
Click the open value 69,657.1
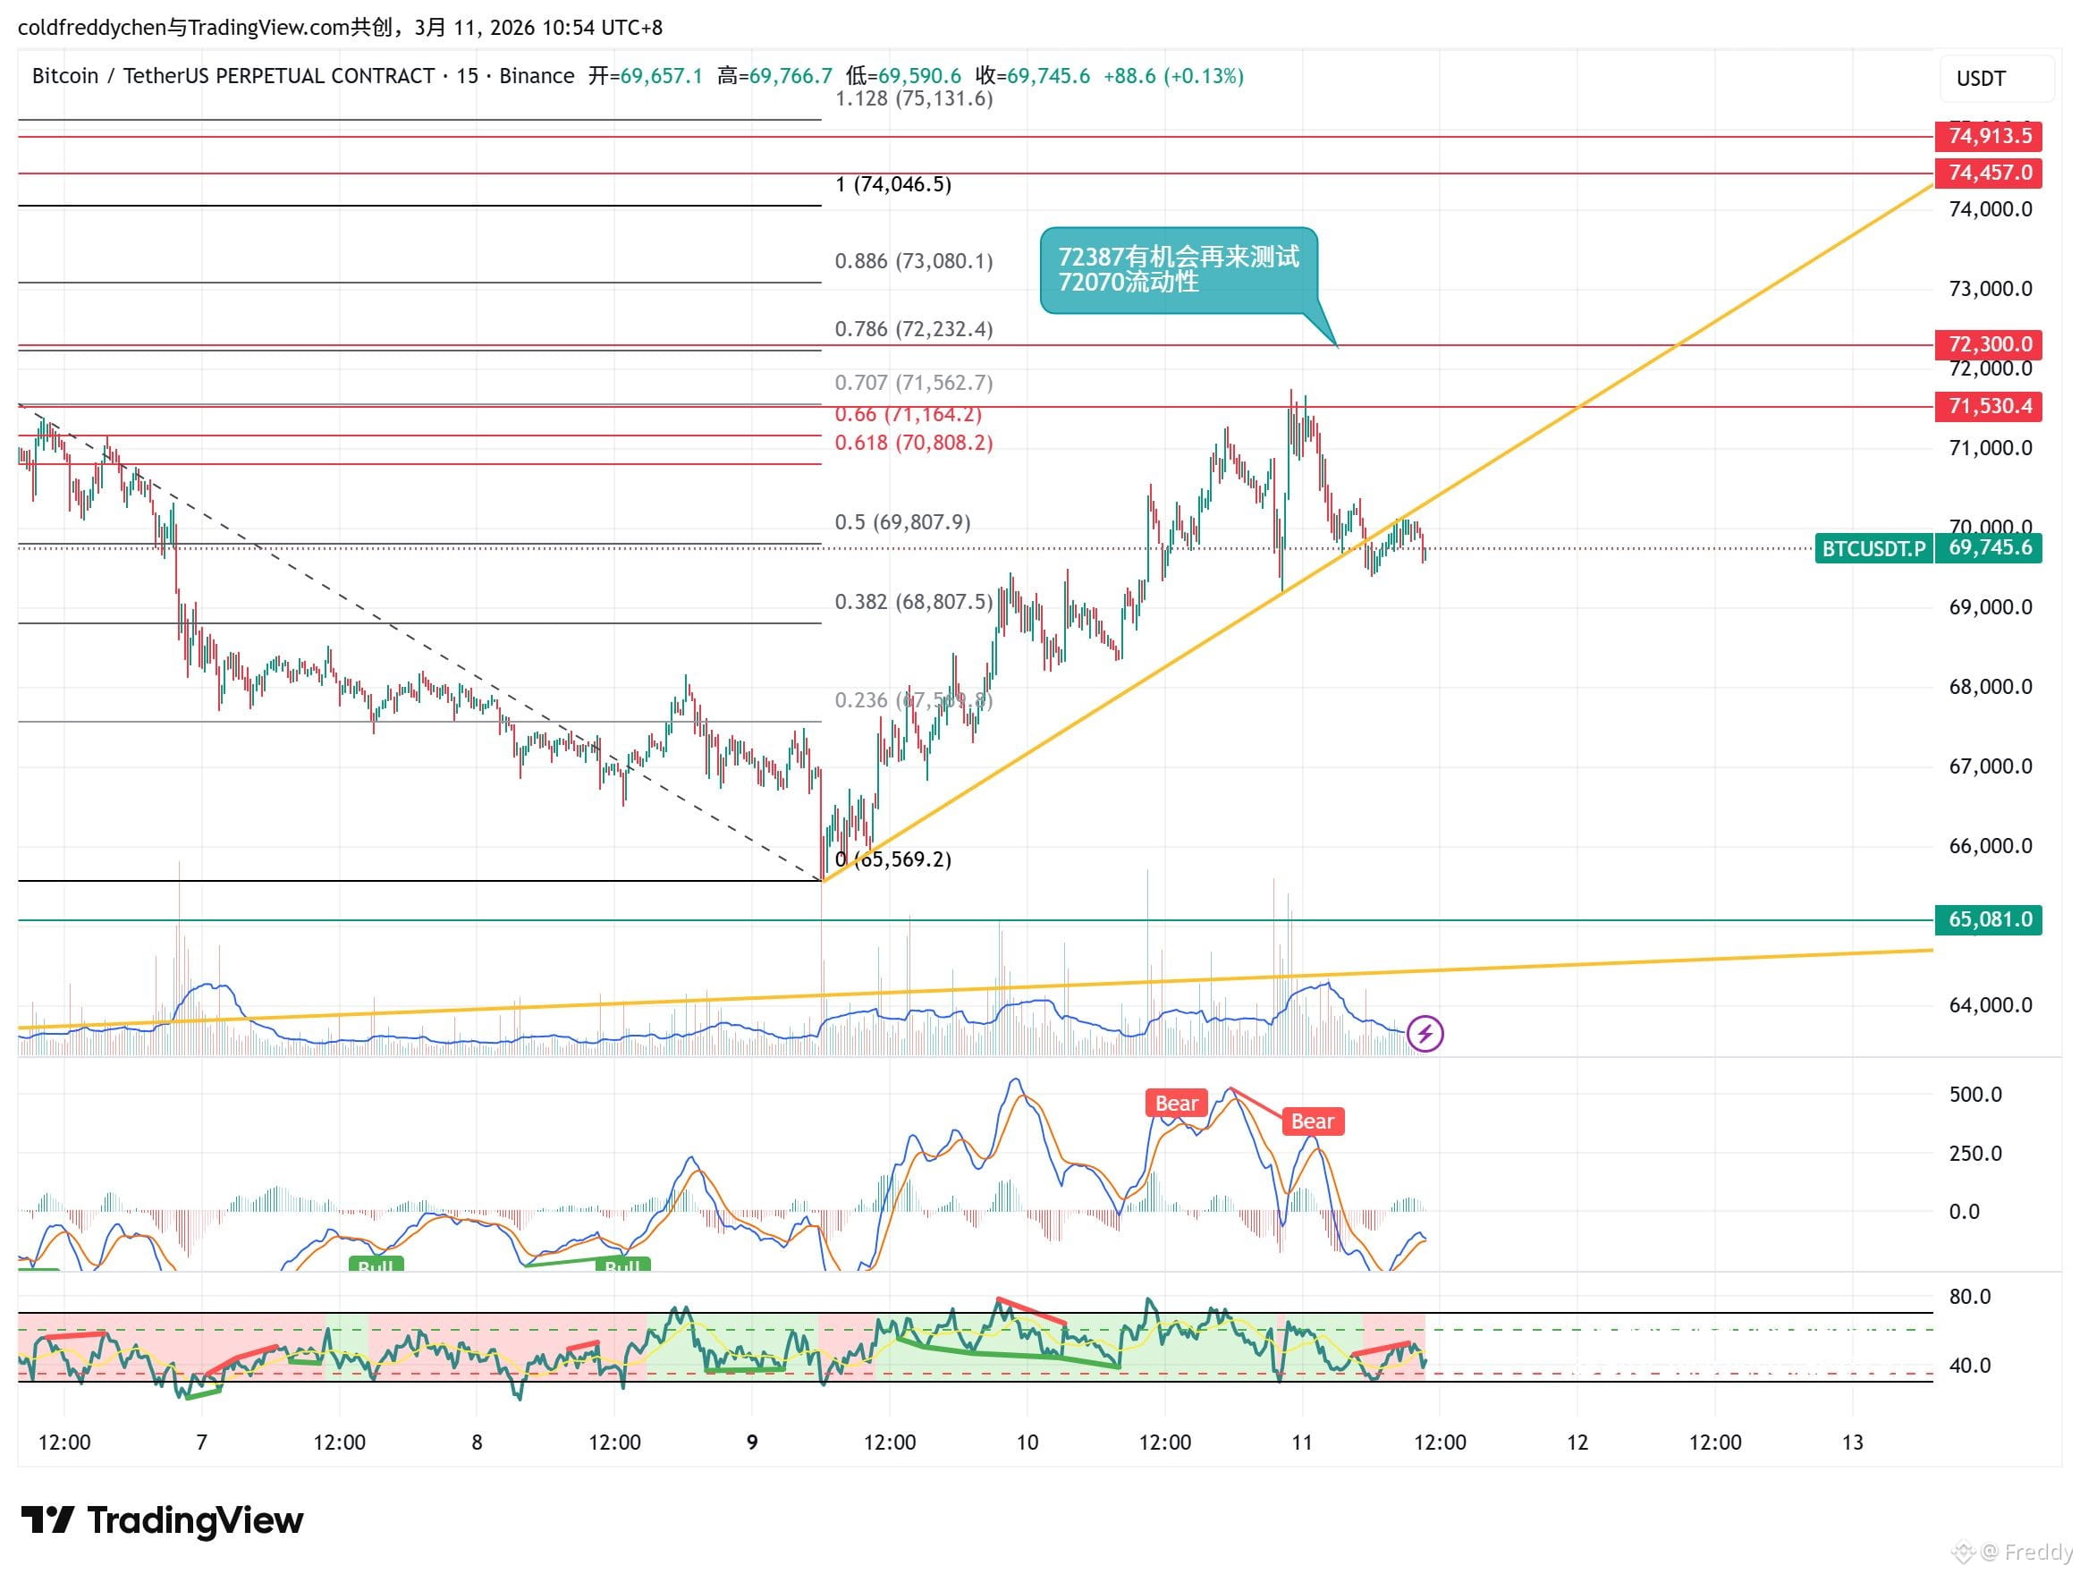tap(661, 76)
